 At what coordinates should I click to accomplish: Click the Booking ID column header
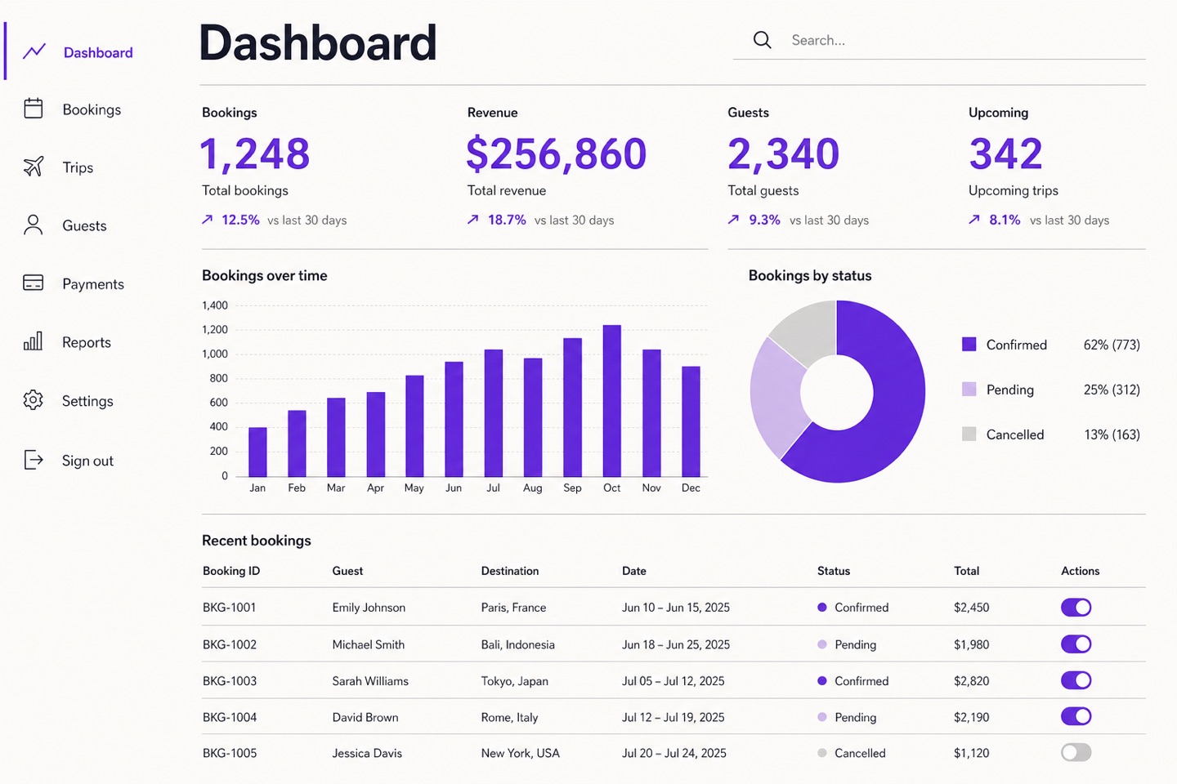231,571
